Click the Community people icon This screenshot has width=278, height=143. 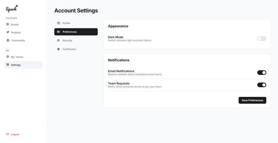pos(8,40)
